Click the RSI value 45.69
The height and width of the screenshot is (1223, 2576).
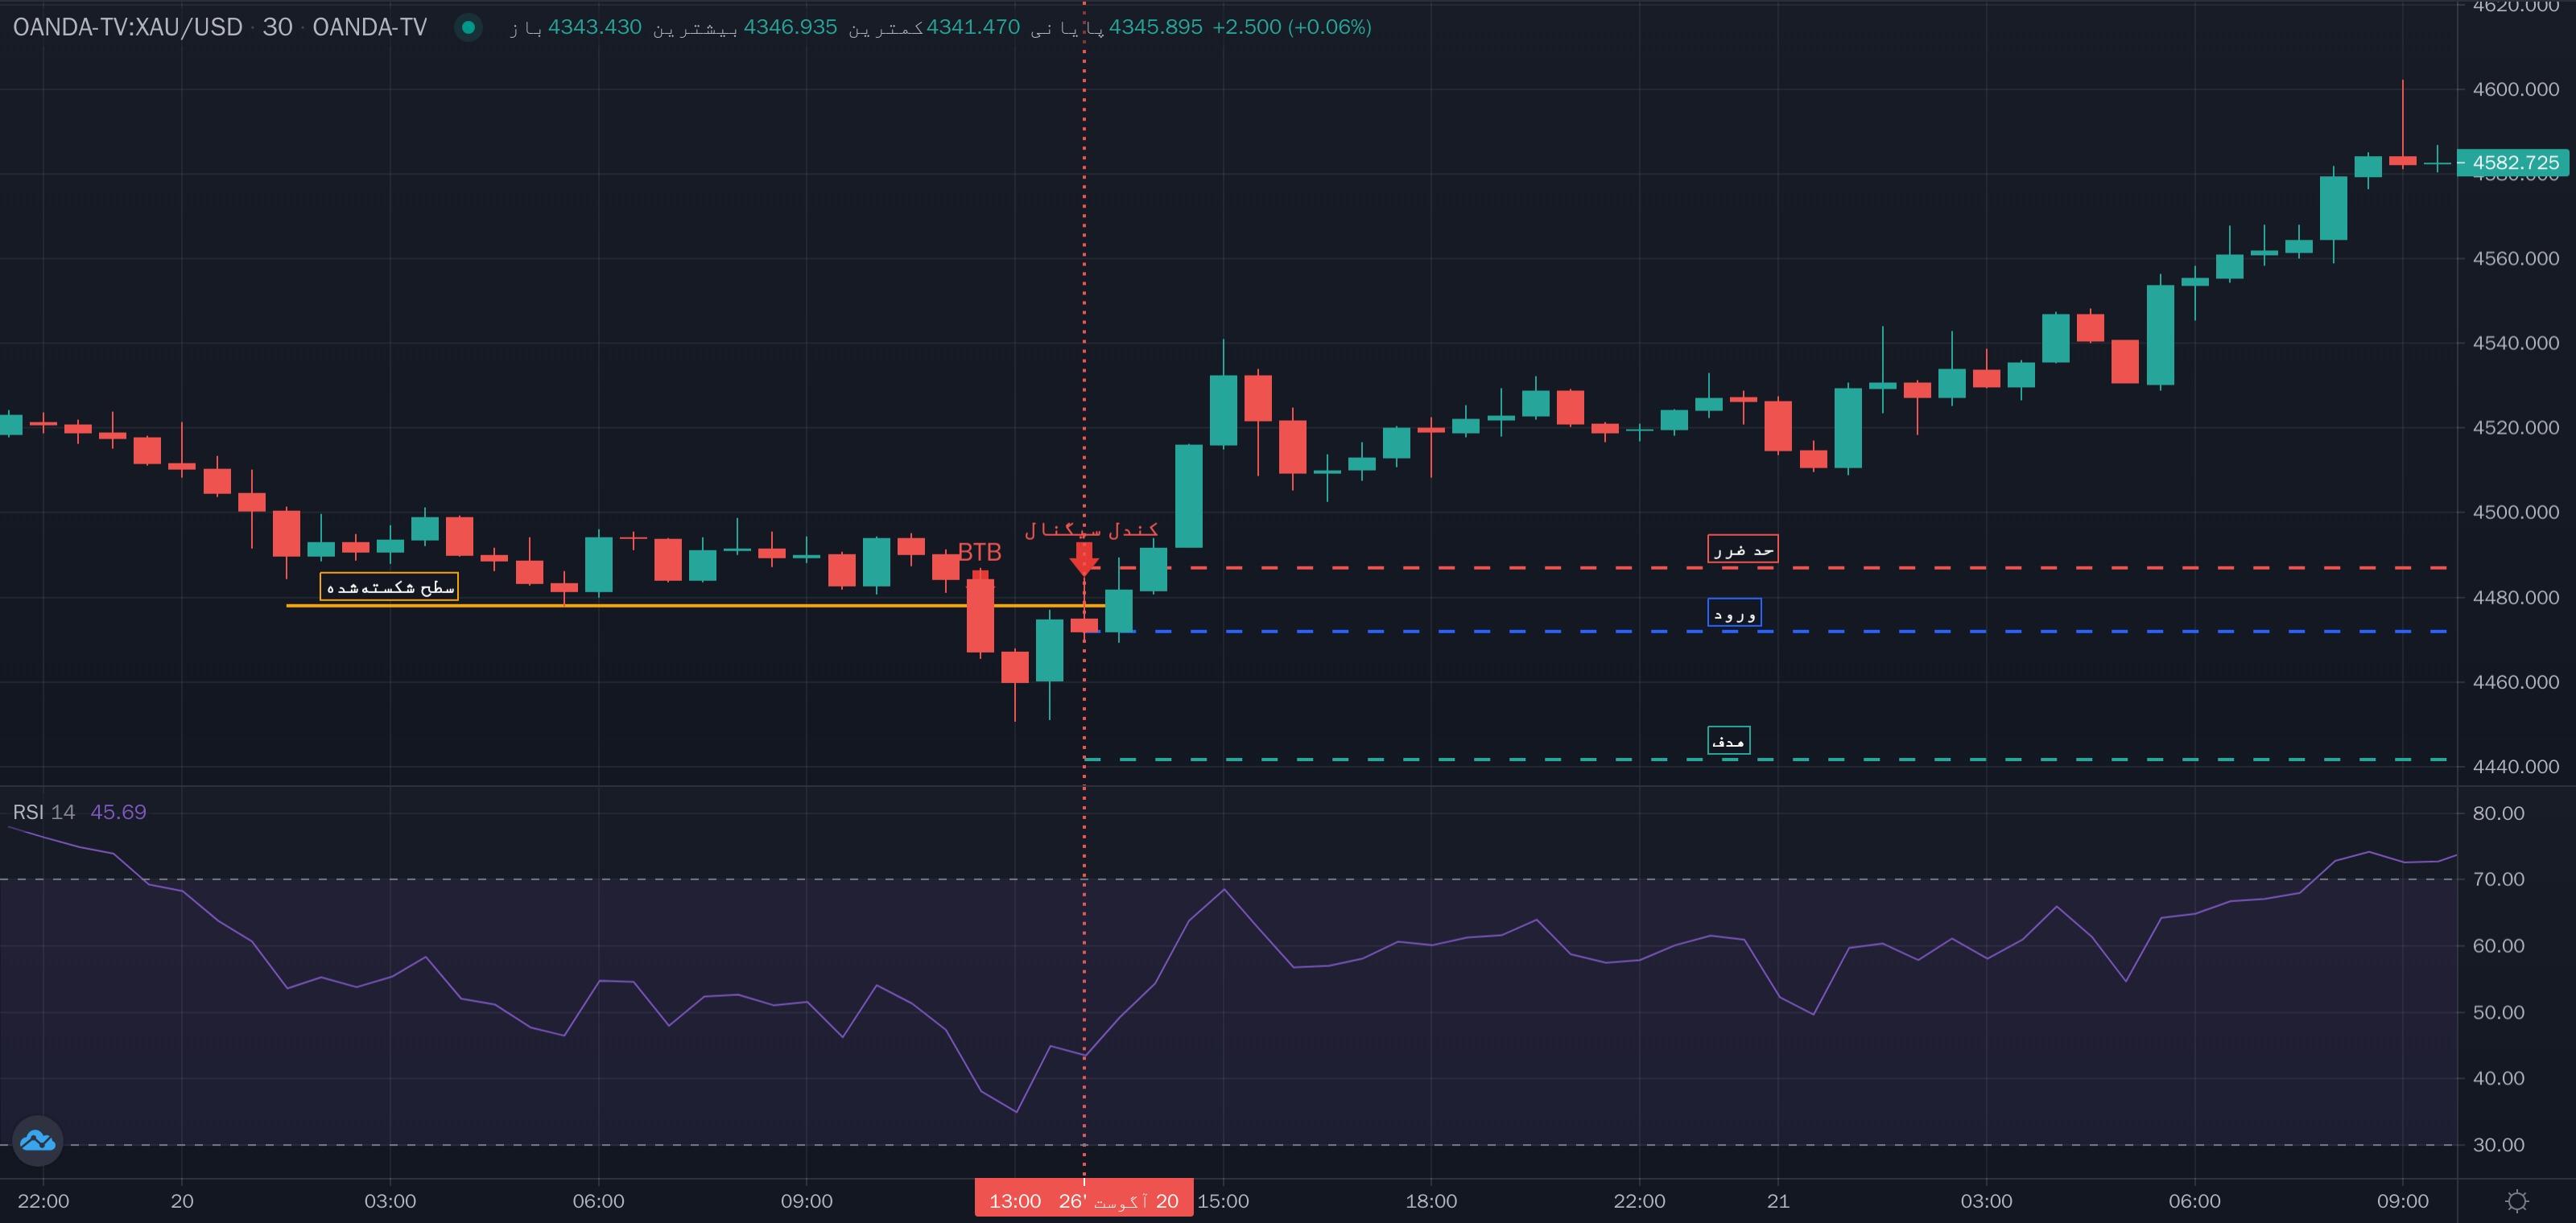point(118,813)
